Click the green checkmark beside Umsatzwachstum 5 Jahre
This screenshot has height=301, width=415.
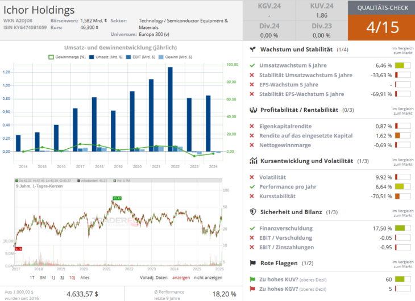pyautogui.click(x=252, y=66)
